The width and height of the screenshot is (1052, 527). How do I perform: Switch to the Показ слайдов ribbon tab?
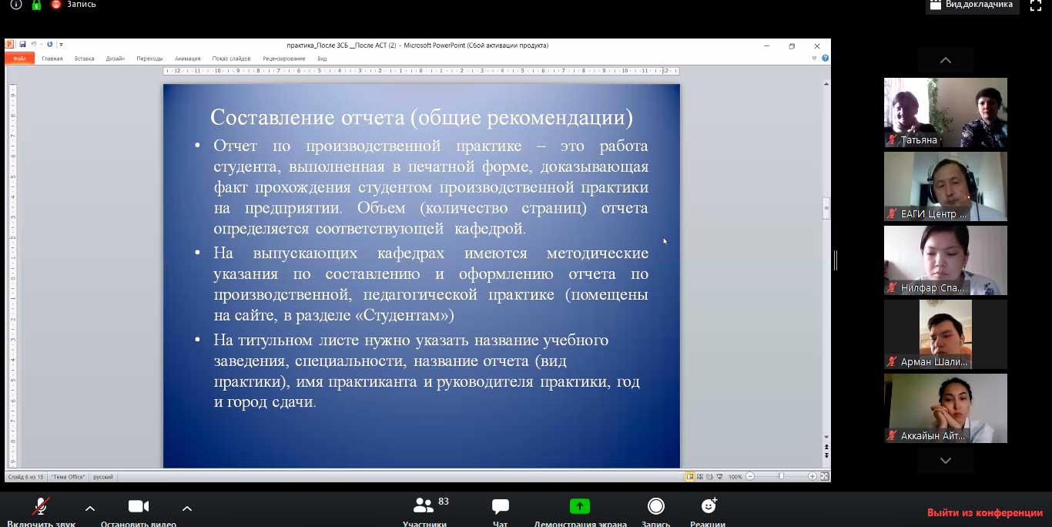point(231,59)
